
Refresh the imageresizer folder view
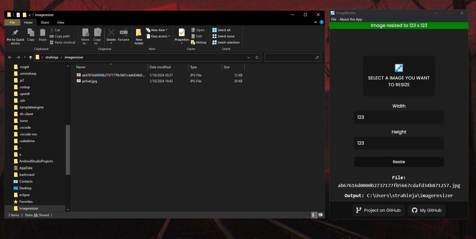pyautogui.click(x=257, y=57)
